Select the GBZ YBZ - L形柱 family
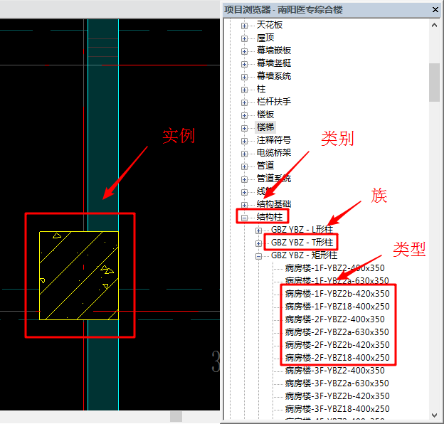Screen dimensions: 444x424 (302, 230)
